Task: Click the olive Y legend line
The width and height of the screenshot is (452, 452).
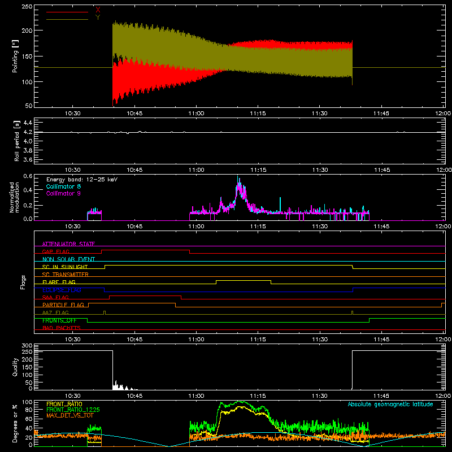Action: [67, 20]
